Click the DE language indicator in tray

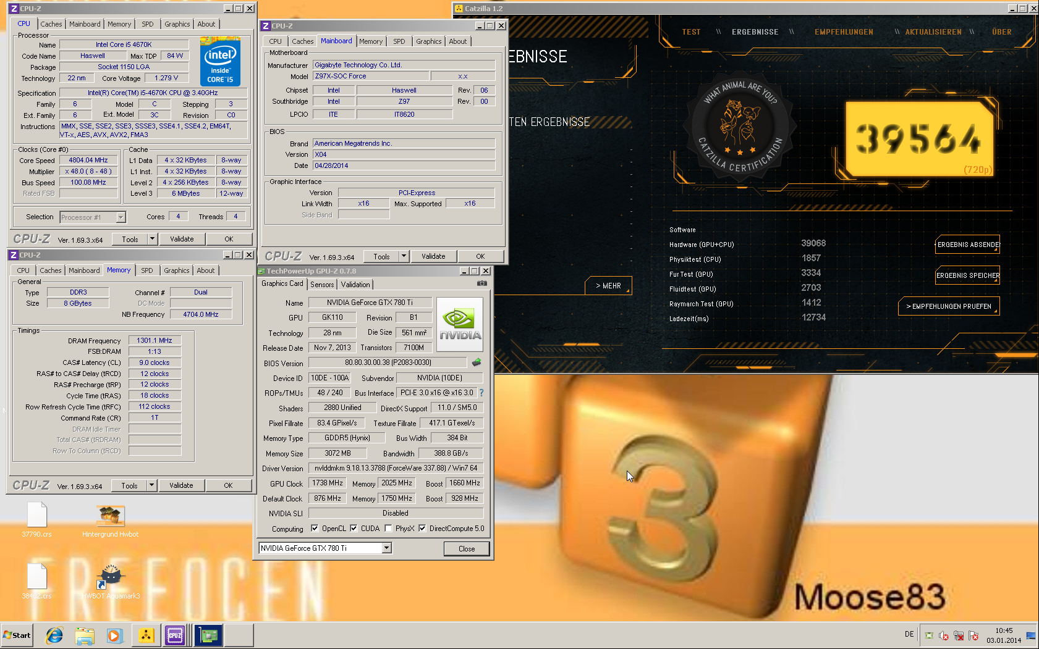pyautogui.click(x=909, y=634)
